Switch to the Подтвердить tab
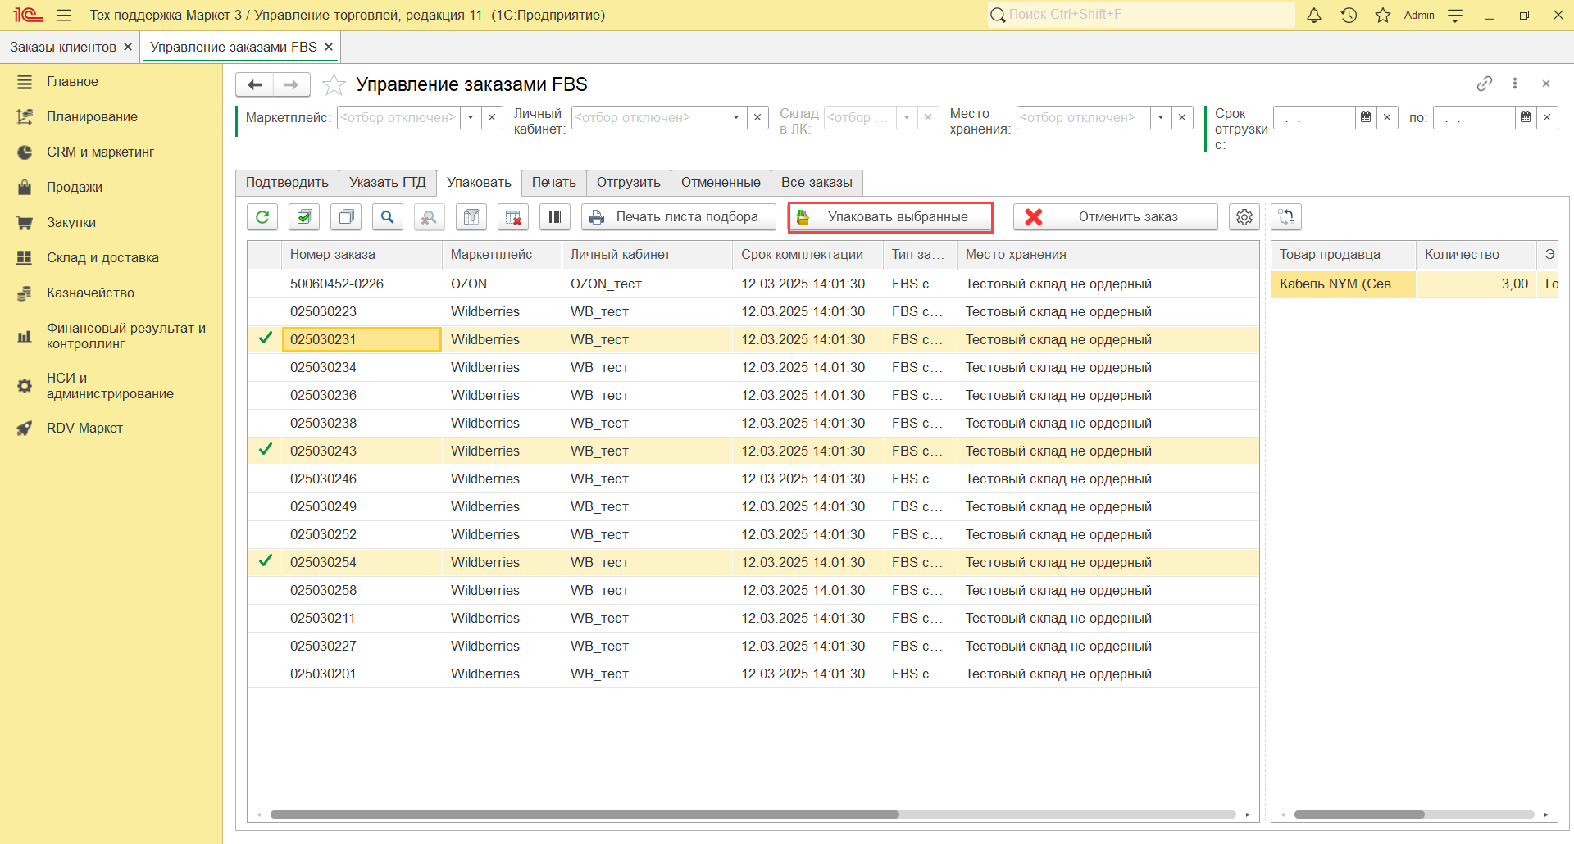1574x844 pixels. (x=287, y=182)
